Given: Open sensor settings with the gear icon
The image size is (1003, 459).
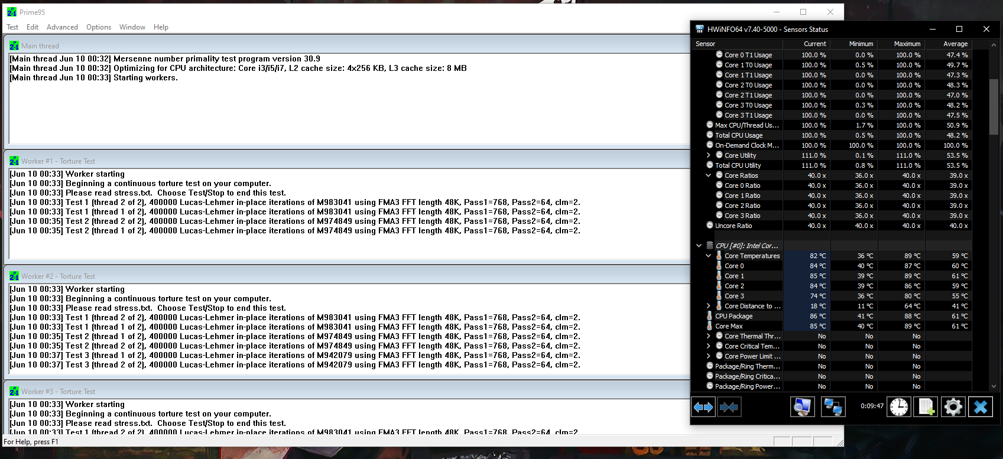Looking at the screenshot, I should (x=953, y=407).
